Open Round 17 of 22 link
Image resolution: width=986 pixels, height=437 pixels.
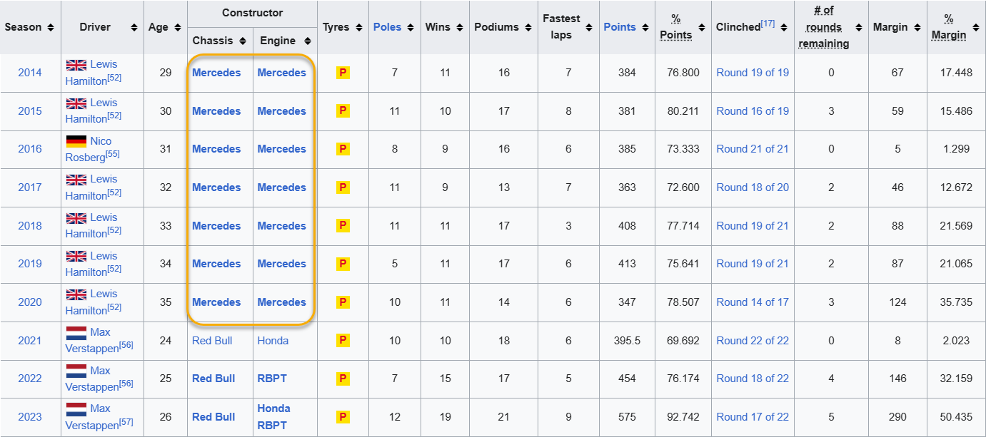coord(753,417)
